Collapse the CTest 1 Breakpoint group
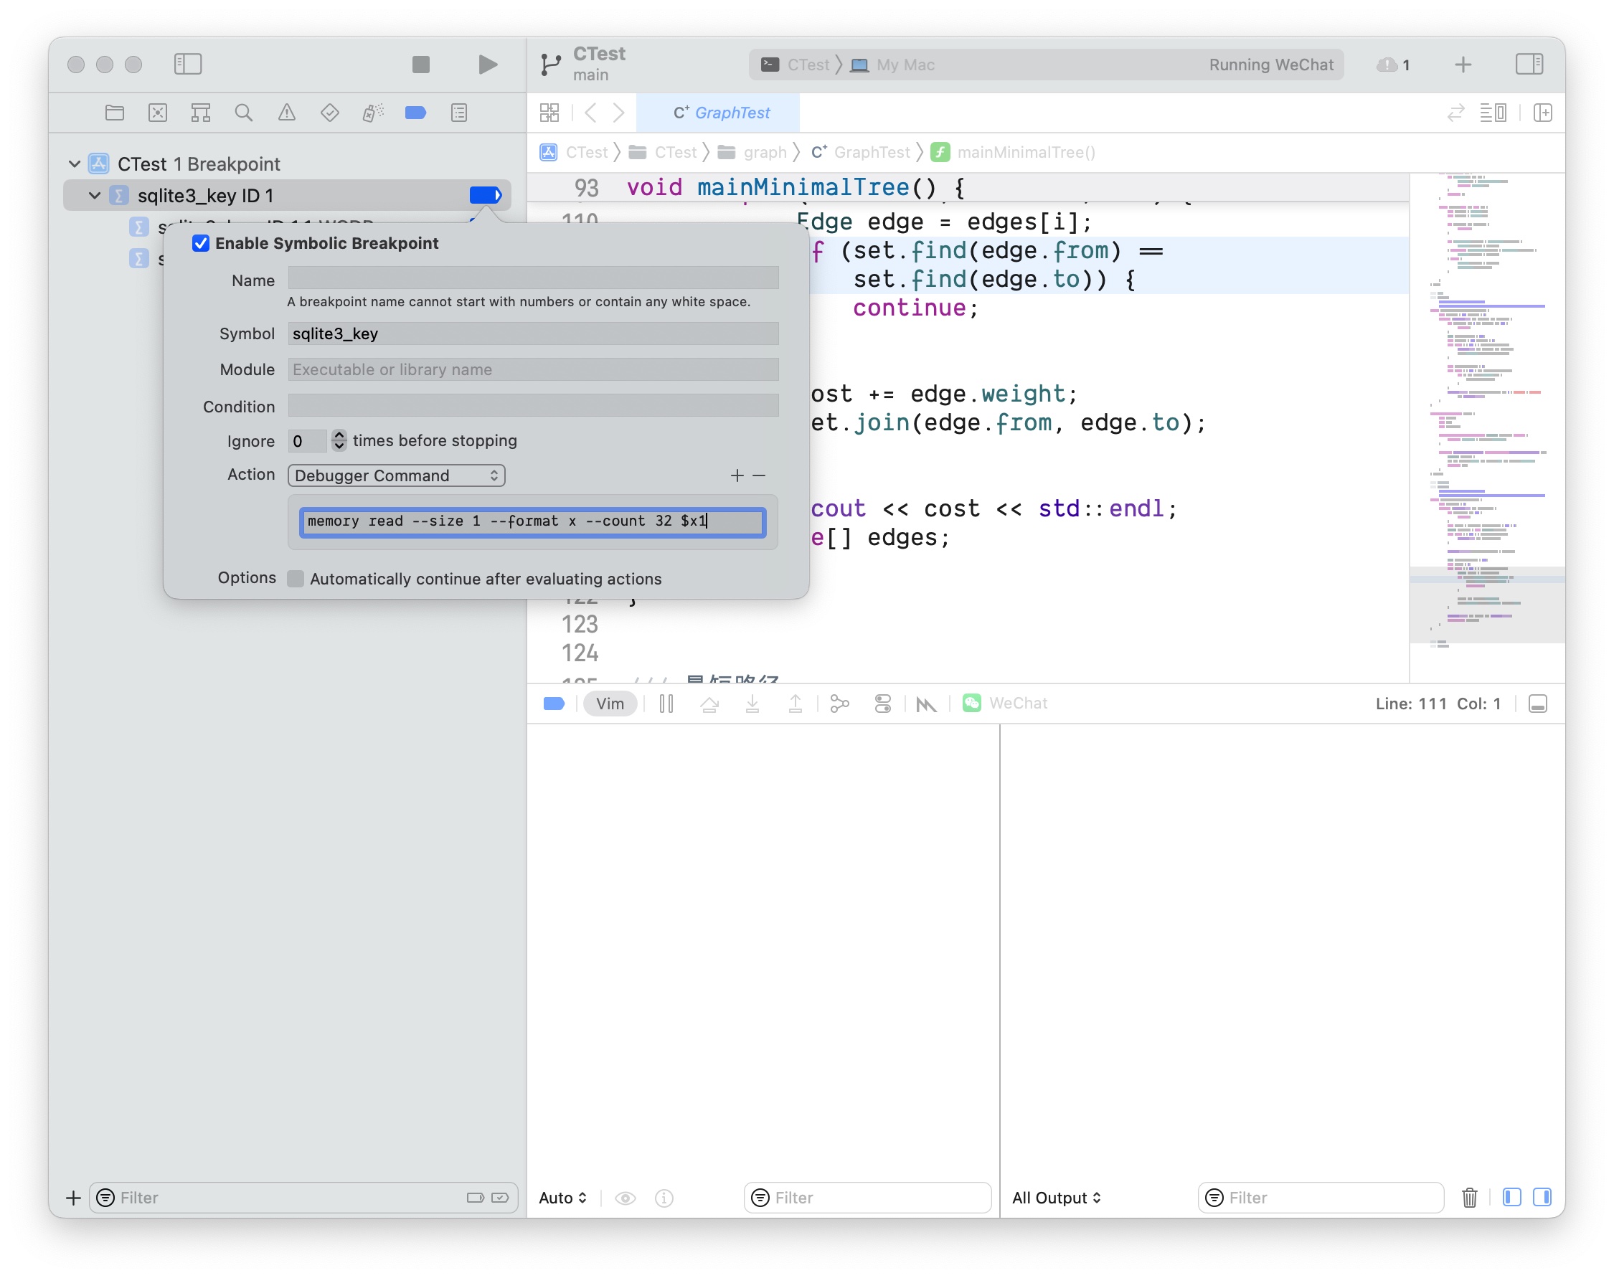 pos(74,164)
